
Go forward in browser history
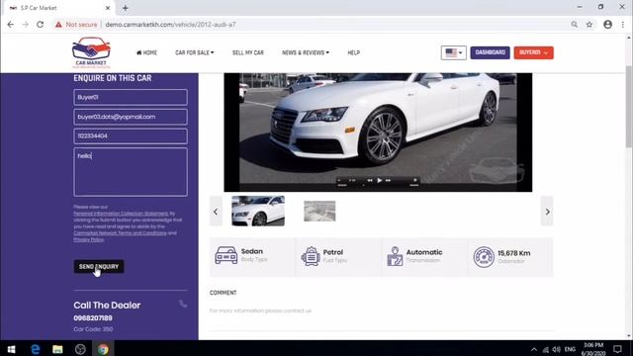click(x=25, y=25)
